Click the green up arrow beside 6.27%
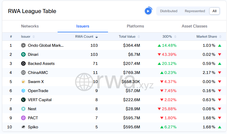Viewport: 230px width, 134px height. (162, 127)
